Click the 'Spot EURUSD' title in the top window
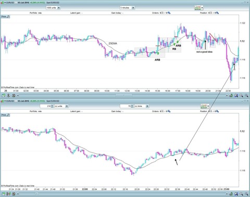This screenshot has width=250, height=197. point(53,3)
